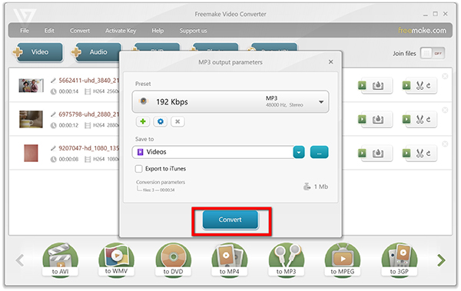Show previous formats with left arrow
461x291 pixels.
(x=20, y=260)
